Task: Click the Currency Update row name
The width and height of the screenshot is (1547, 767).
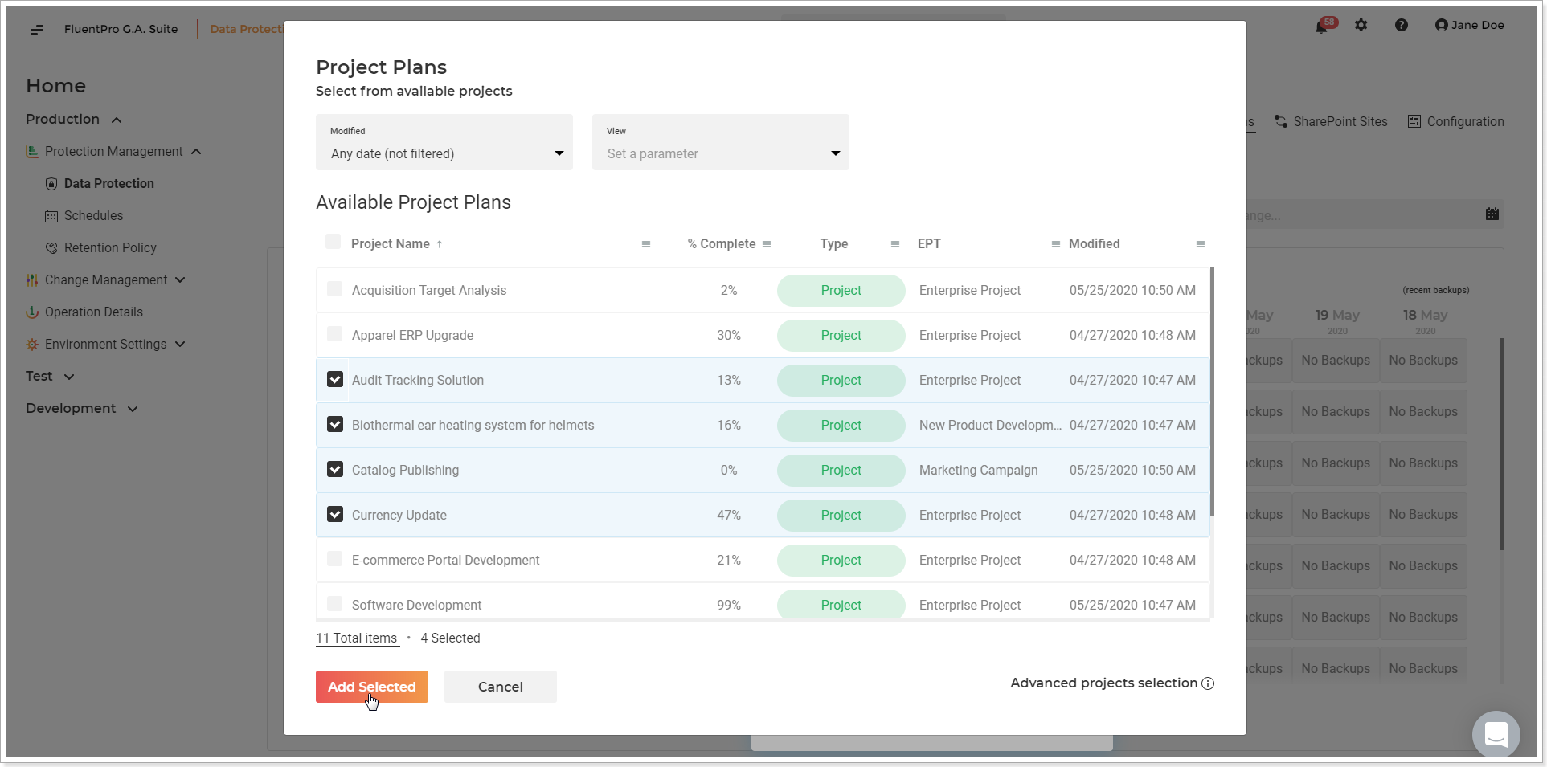Action: pyautogui.click(x=399, y=515)
